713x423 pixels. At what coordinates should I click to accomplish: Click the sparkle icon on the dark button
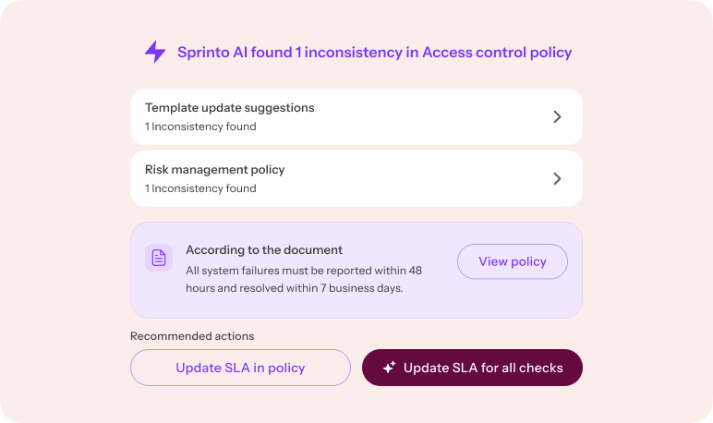point(389,368)
